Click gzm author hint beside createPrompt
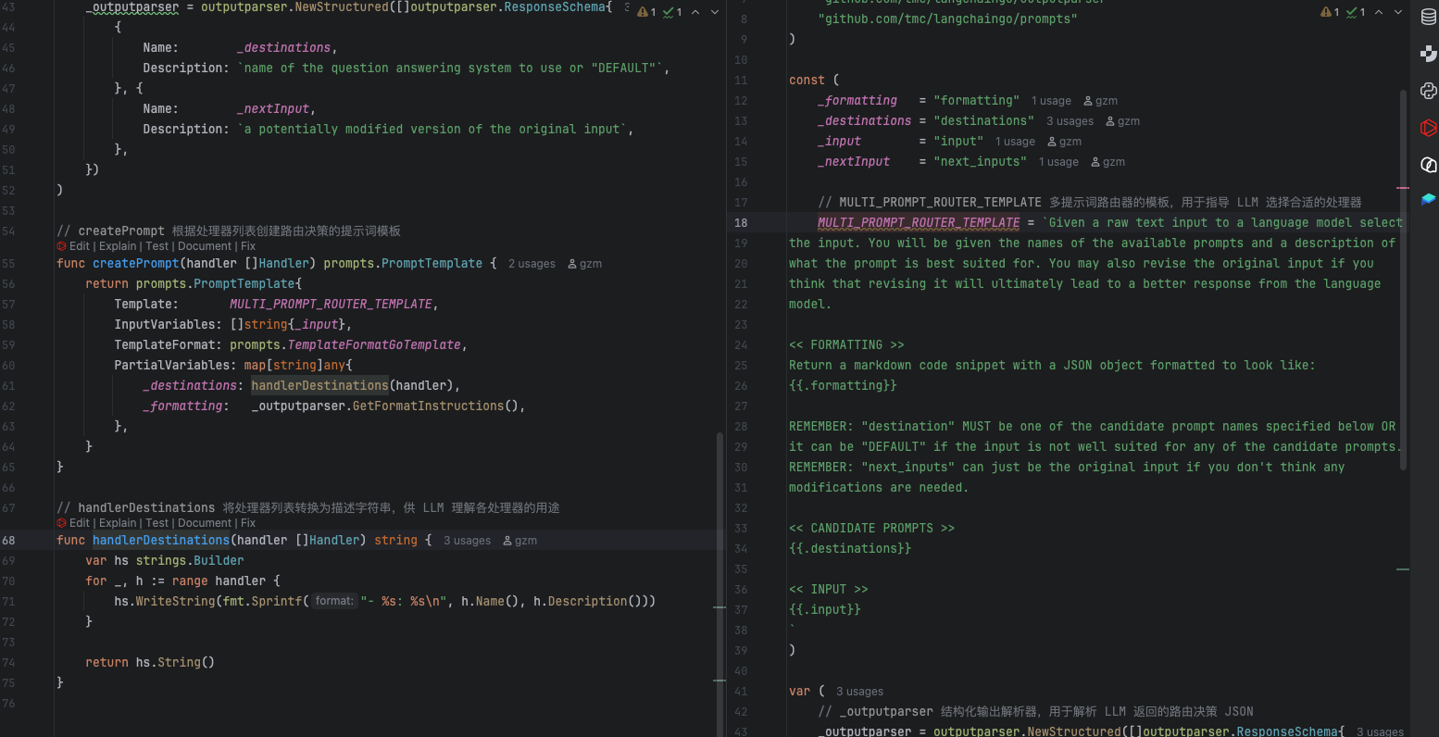 point(584,264)
